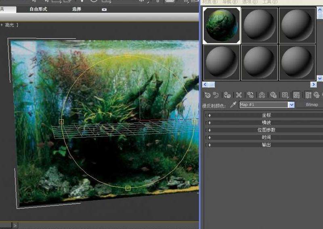Image resolution: width=323 pixels, height=229 pixels.
Task: Toggle Show Map in Viewport checkered icon
Action: 296,95
